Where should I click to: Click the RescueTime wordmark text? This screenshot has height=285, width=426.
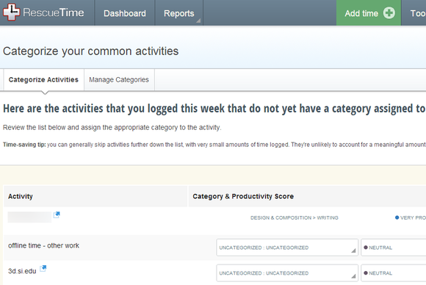[54, 12]
